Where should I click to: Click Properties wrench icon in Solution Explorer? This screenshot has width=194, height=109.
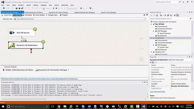[x=175, y=15]
